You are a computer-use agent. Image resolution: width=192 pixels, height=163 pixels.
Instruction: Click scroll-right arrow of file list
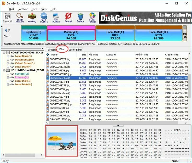[x=186, y=123]
